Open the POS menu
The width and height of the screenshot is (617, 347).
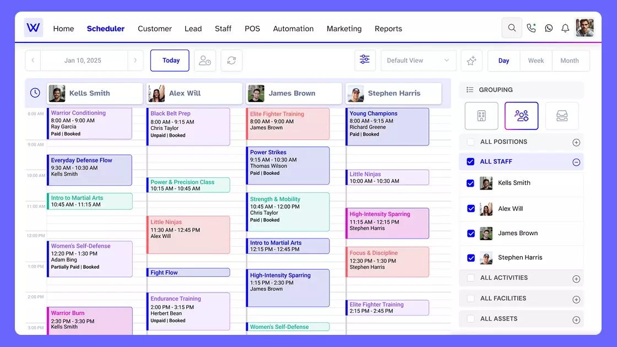252,29
